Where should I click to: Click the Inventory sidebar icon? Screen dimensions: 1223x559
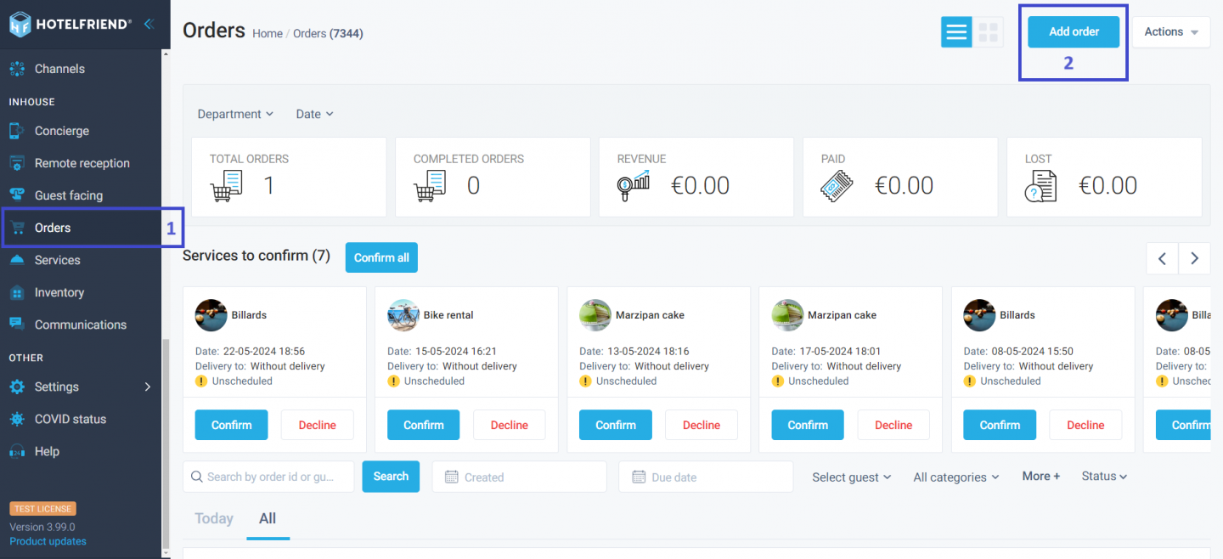click(16, 292)
